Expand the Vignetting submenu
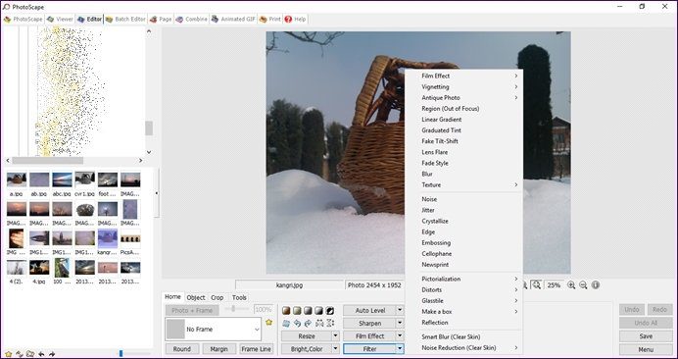 tap(463, 86)
